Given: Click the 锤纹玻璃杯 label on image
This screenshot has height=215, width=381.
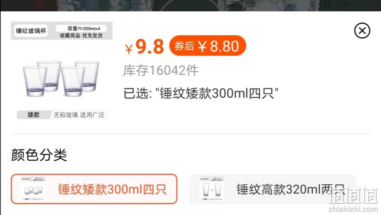Looking at the screenshot, I should point(31,31).
